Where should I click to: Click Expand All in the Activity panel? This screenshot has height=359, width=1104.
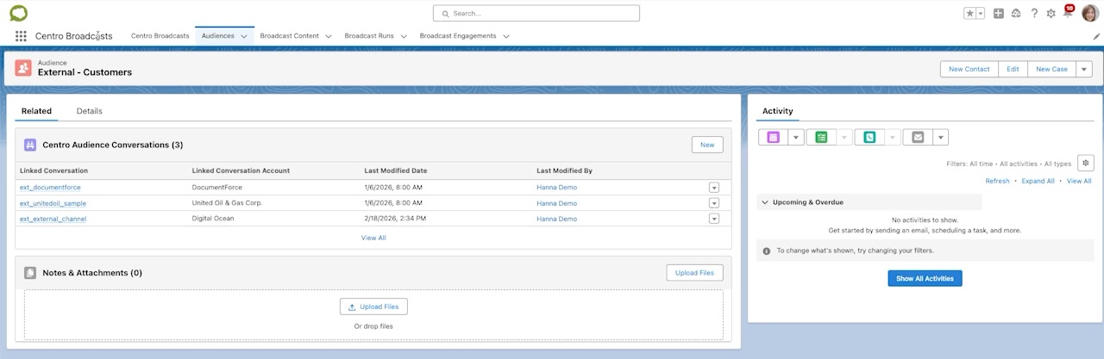pyautogui.click(x=1038, y=181)
